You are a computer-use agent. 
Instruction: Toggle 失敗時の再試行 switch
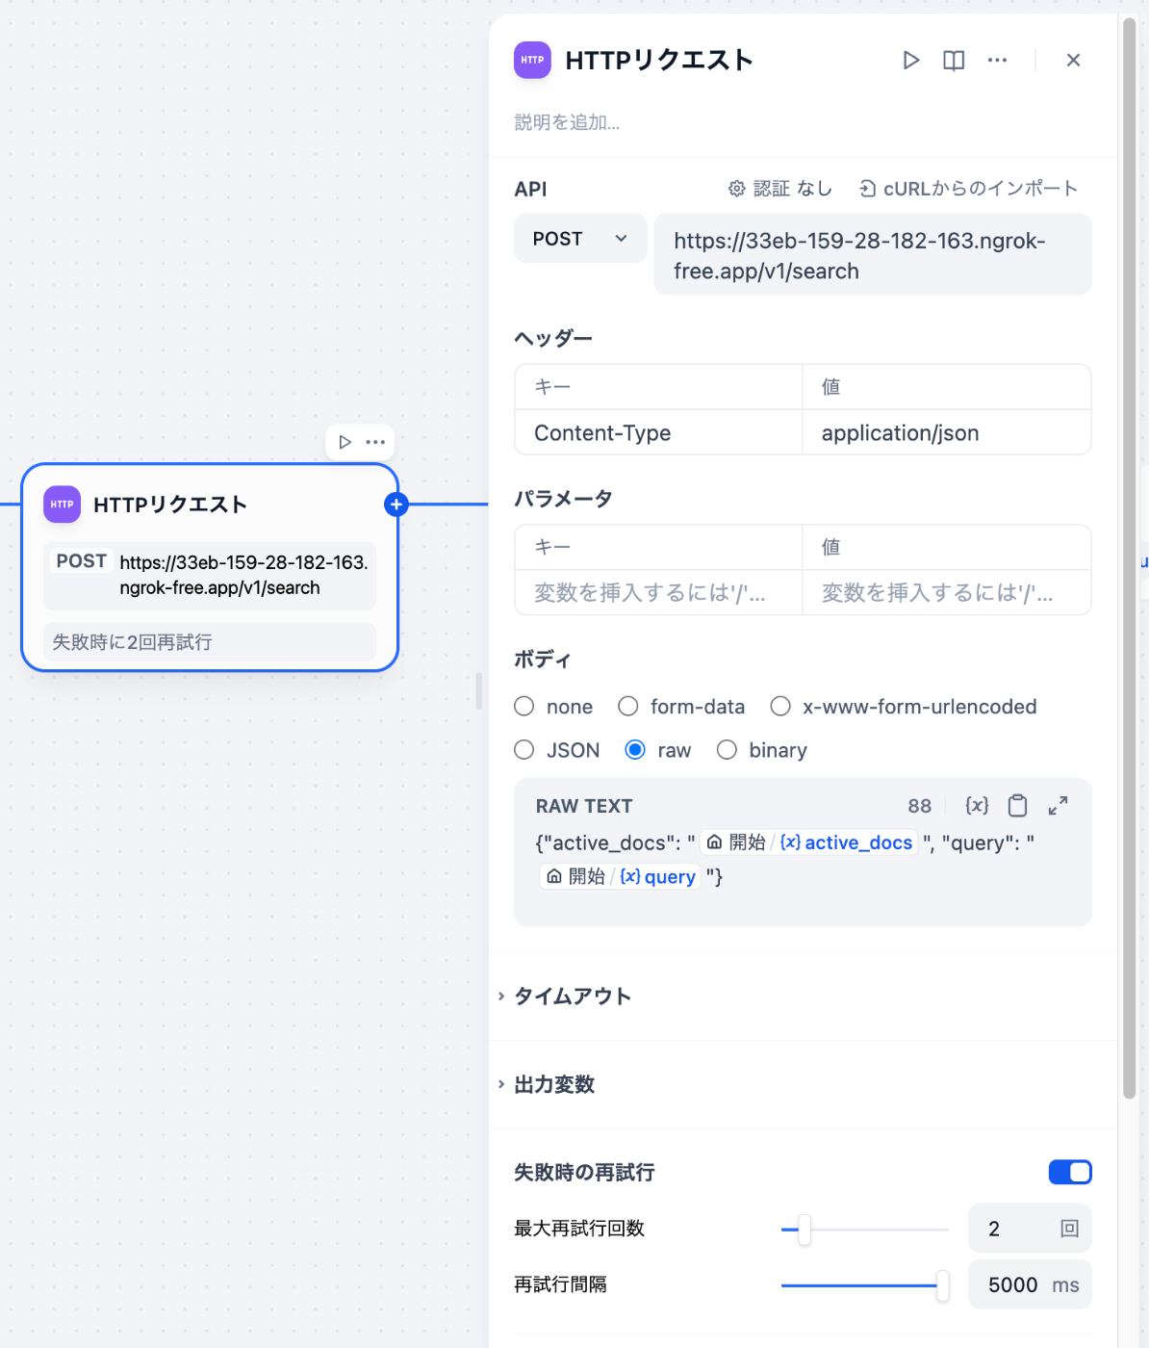[1070, 1172]
